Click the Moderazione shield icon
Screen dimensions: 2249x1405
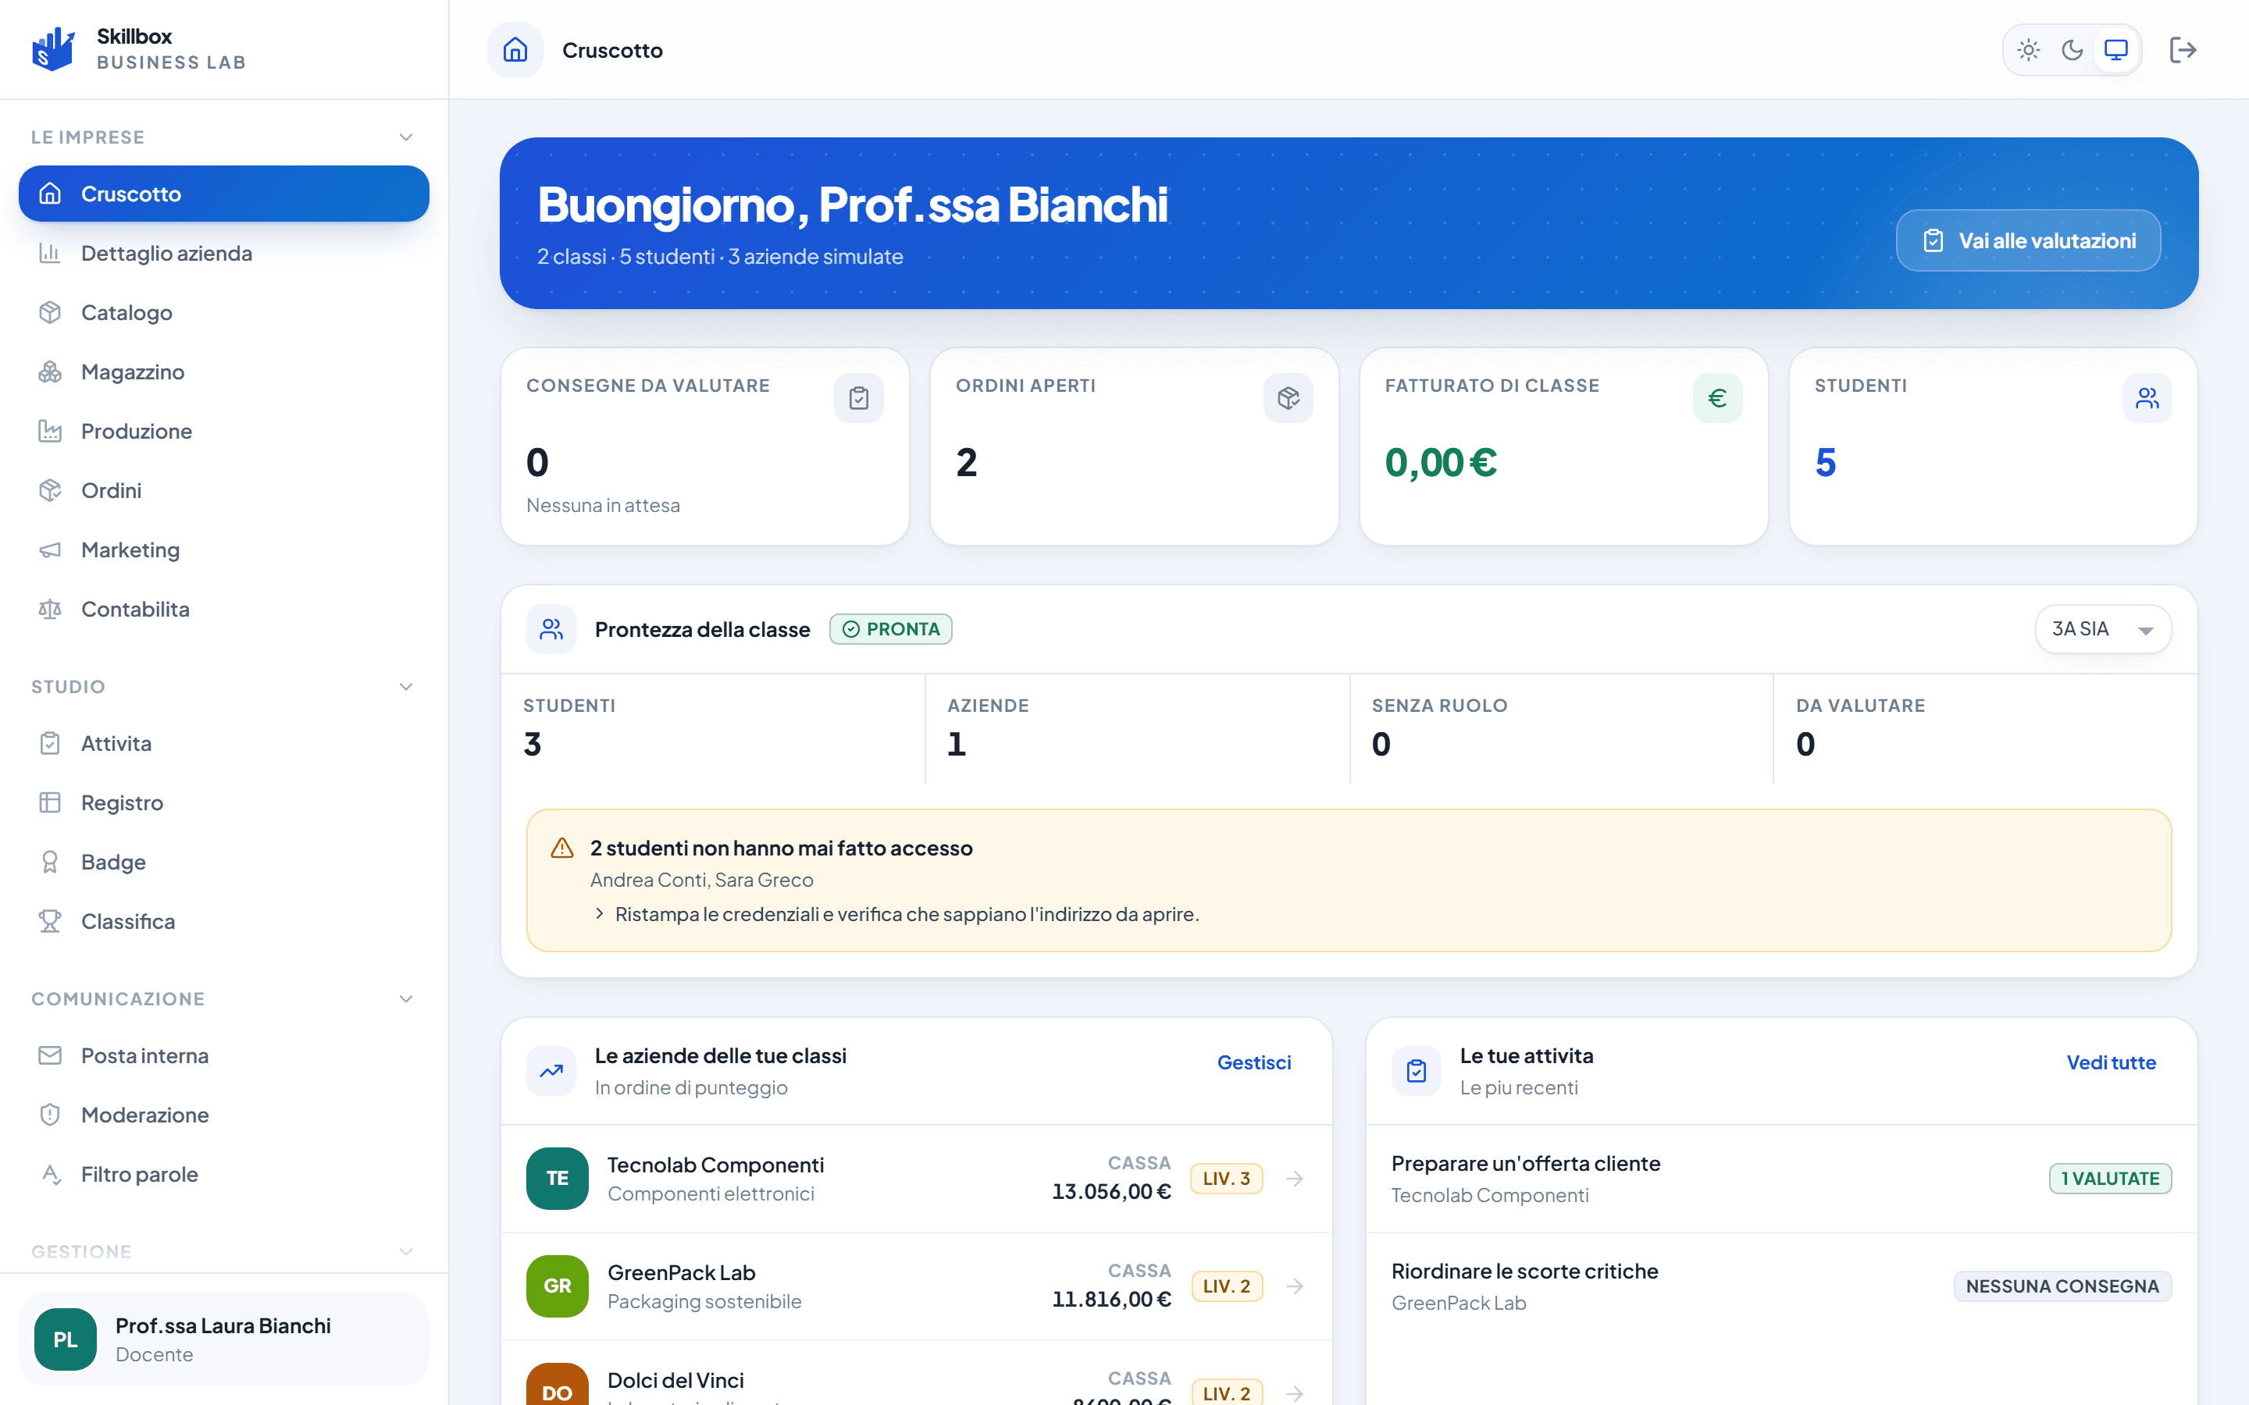click(50, 1115)
